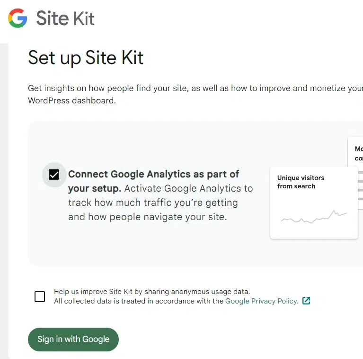Click the external link icon after Privacy Policy
363x359 pixels.
tap(306, 301)
